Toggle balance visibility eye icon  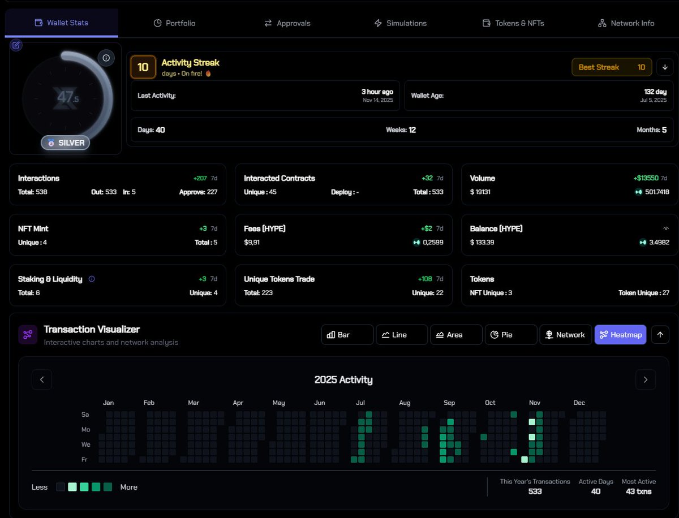(666, 228)
